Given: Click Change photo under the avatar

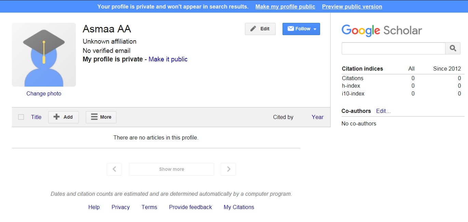Looking at the screenshot, I should (x=44, y=93).
